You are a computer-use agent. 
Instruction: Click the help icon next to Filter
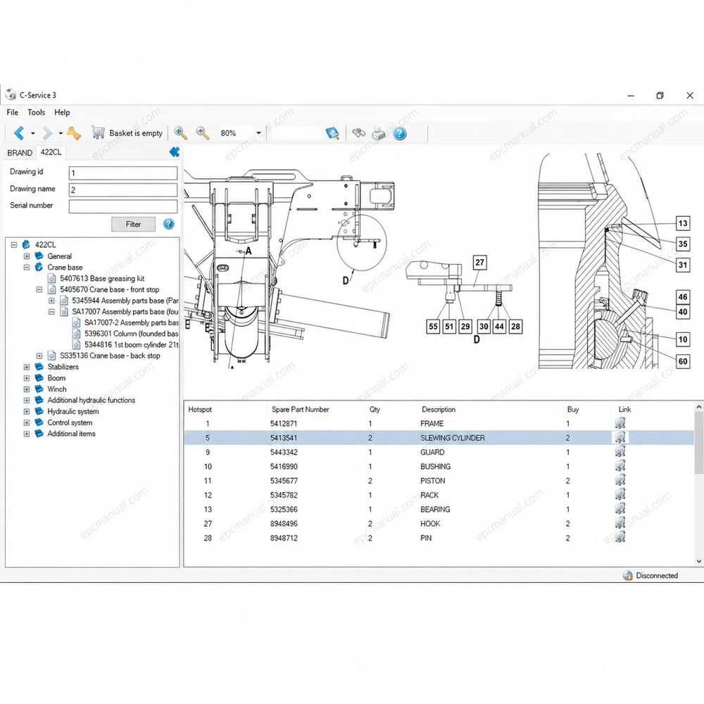click(168, 224)
